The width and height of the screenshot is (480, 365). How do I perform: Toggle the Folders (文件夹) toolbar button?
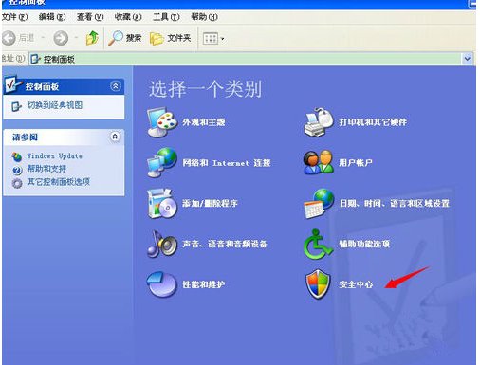[x=171, y=38]
